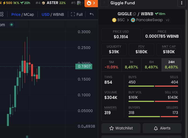Viewport: 188px width, 138px height.
Task: Click the MKT CAP $180K box
Action: coord(169,50)
